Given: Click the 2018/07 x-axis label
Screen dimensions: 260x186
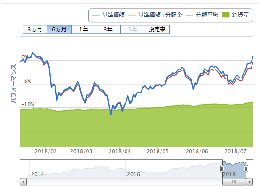Looking at the screenshot, I should tap(236, 151).
